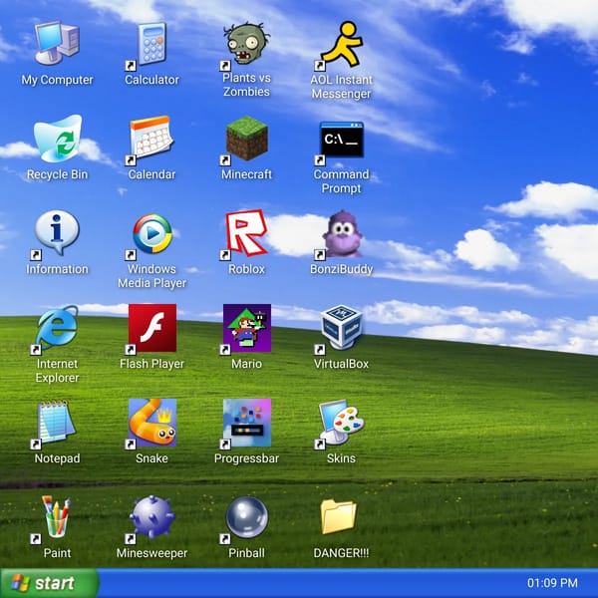Select the AOL Instant Messenger running man

click(342, 44)
